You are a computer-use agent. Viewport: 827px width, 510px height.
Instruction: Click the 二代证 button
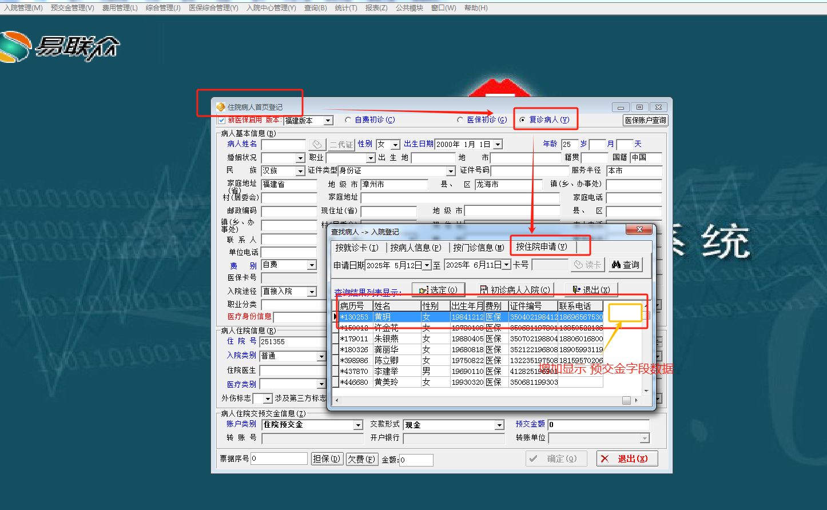pyautogui.click(x=341, y=145)
